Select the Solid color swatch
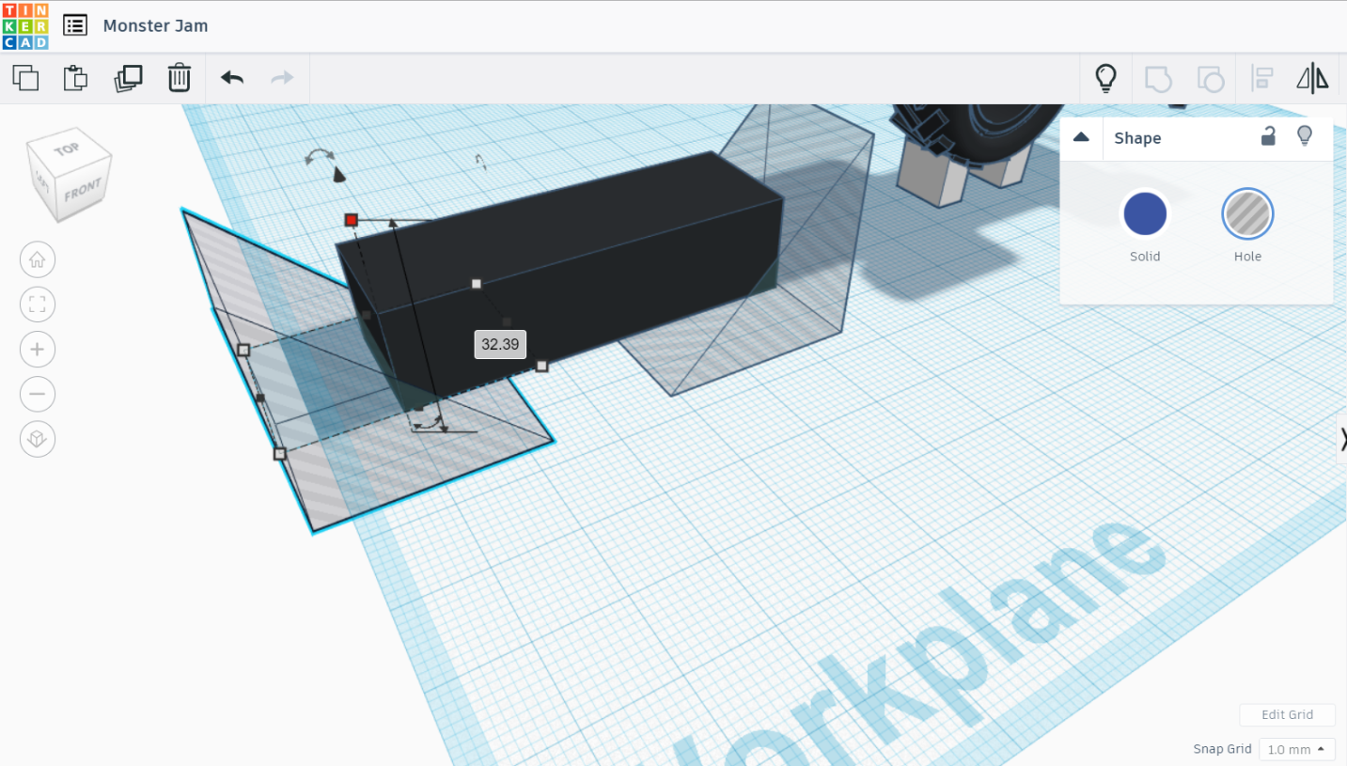Image resolution: width=1347 pixels, height=766 pixels. click(x=1145, y=213)
